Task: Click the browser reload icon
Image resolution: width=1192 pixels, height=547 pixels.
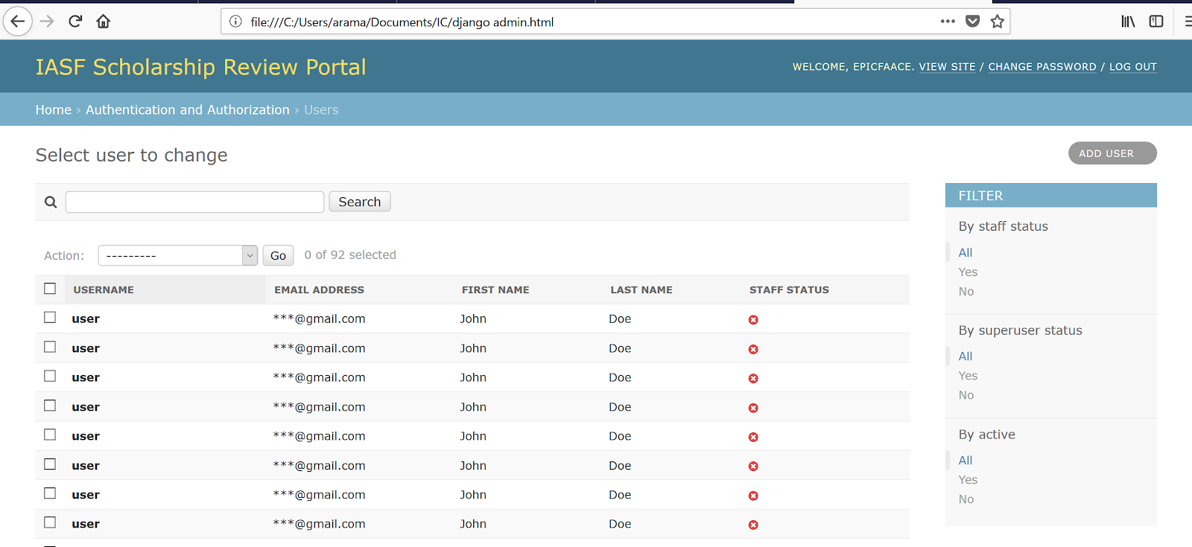Action: click(x=75, y=22)
